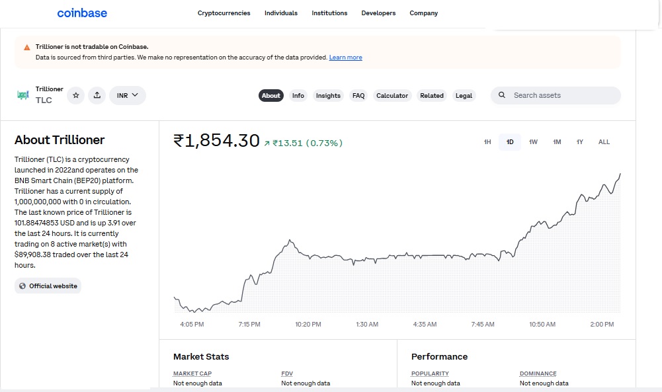Viewport: 662px width, 392px height.
Task: Click the Coinbase logo
Action: tap(82, 13)
